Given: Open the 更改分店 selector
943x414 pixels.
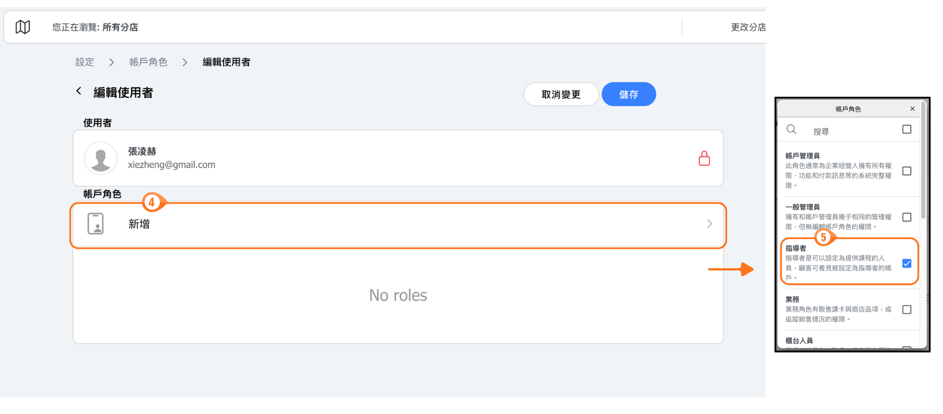Looking at the screenshot, I should tap(748, 27).
